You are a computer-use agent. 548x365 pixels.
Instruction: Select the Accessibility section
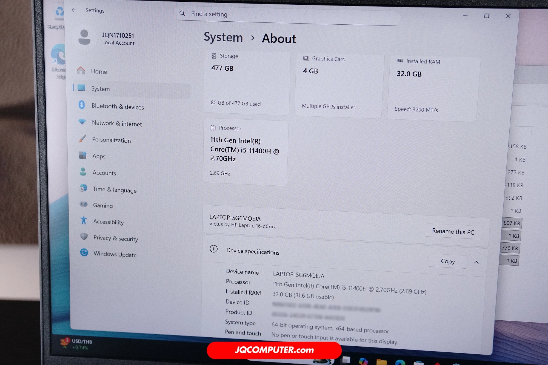tap(108, 222)
